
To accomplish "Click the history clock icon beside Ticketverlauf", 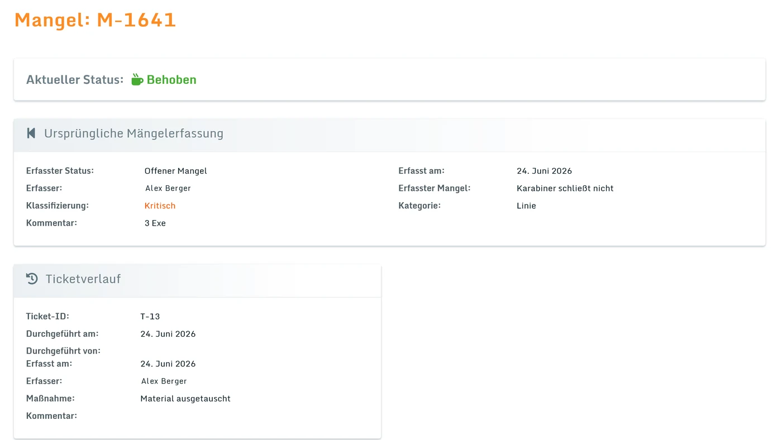I will [x=32, y=279].
